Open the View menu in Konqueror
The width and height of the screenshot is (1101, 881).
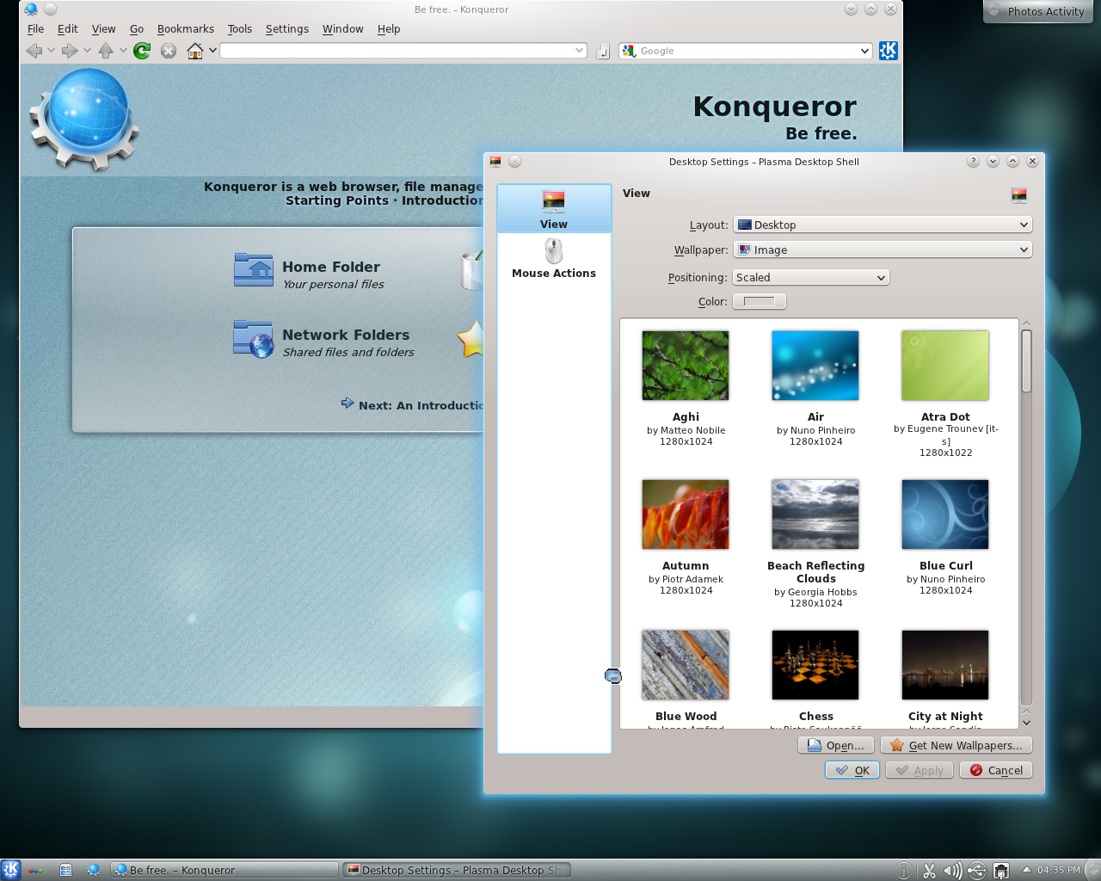pyautogui.click(x=103, y=28)
